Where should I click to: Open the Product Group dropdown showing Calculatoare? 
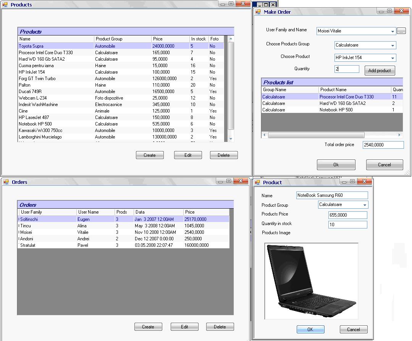(365, 204)
